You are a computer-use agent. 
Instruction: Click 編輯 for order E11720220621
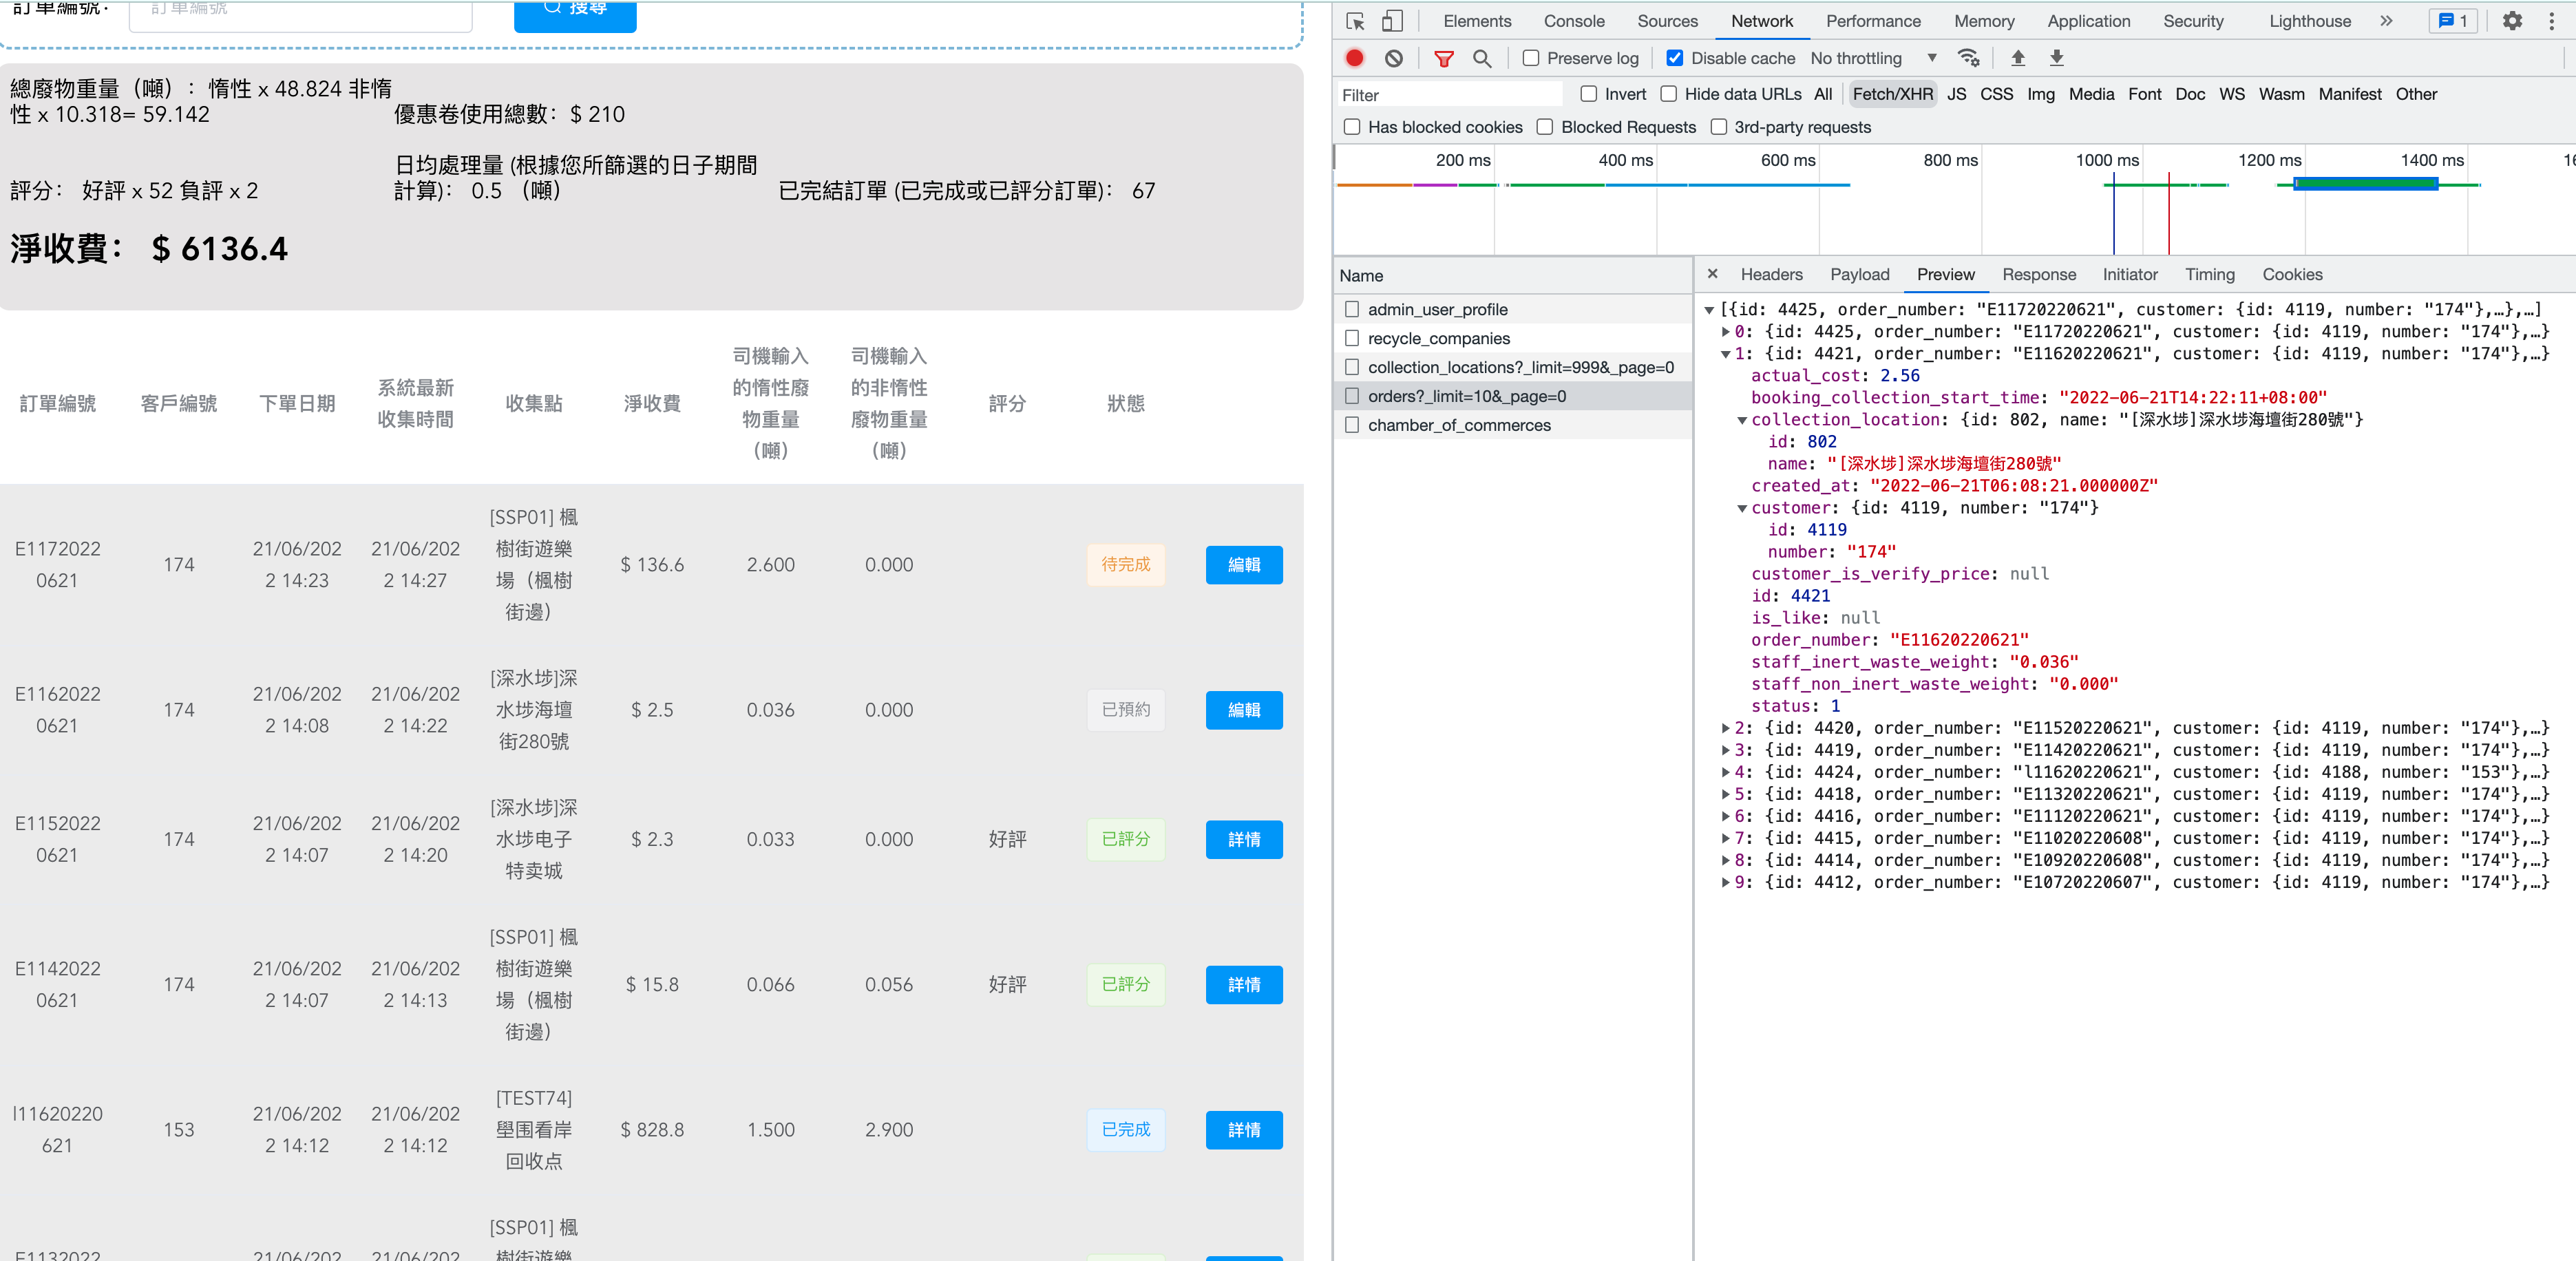1244,565
